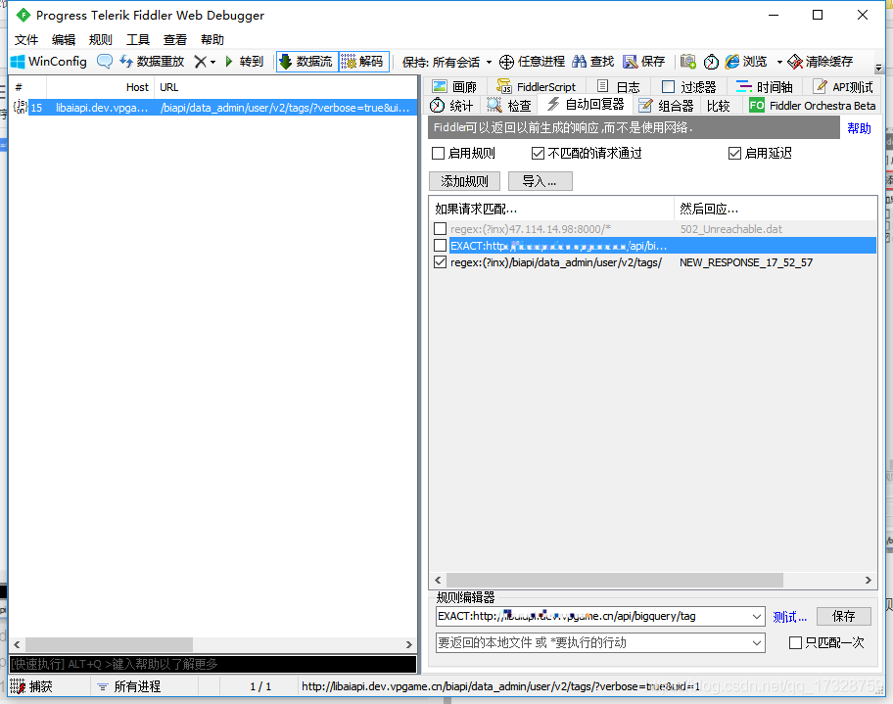Image resolution: width=893 pixels, height=704 pixels.
Task: Open 查找 find binoculars
Action: click(x=592, y=62)
